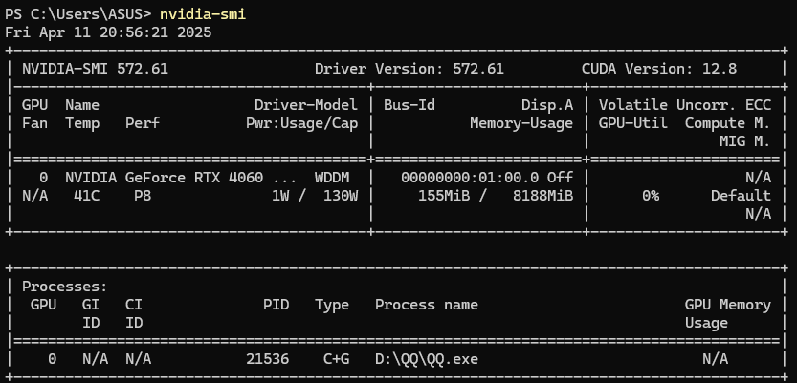
Task: Select the Volatile Uncorr. ECC header
Action: 685,105
